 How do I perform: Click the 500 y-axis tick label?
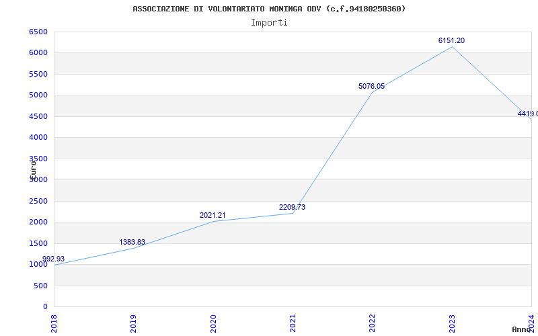[40, 286]
